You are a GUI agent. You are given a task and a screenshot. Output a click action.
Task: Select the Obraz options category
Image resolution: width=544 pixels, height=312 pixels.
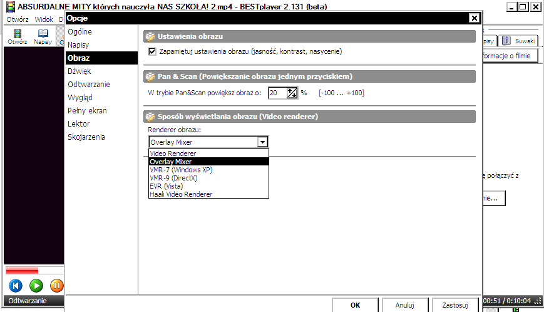101,58
